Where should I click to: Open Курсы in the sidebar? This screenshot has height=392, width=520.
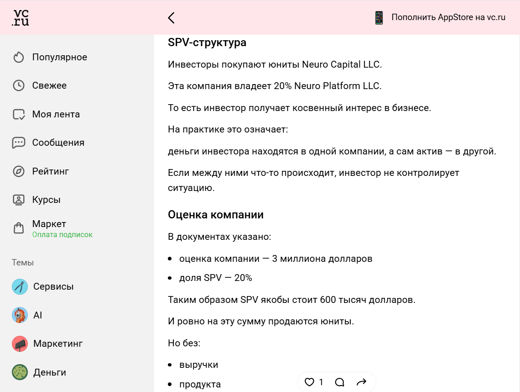(46, 200)
